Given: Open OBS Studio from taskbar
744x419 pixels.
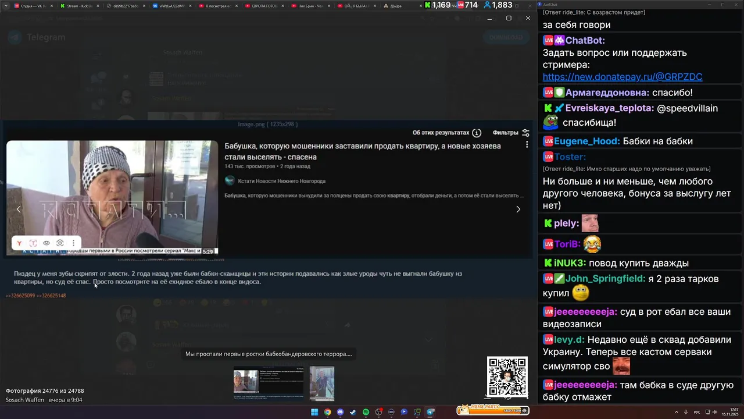Looking at the screenshot, I should point(378,412).
